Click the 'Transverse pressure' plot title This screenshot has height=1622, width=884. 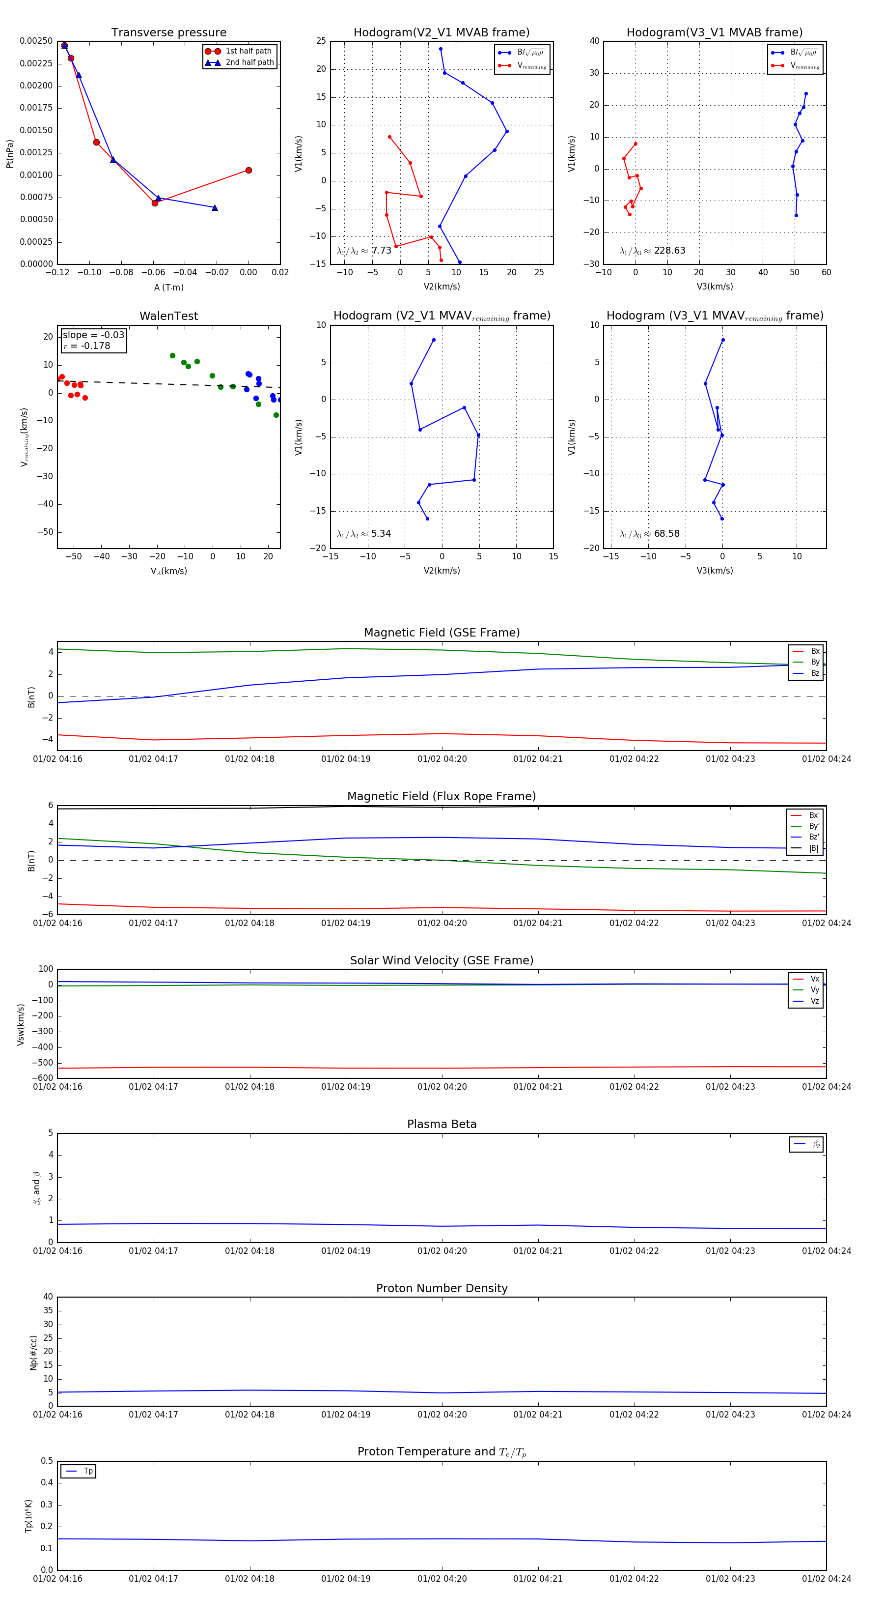(168, 33)
